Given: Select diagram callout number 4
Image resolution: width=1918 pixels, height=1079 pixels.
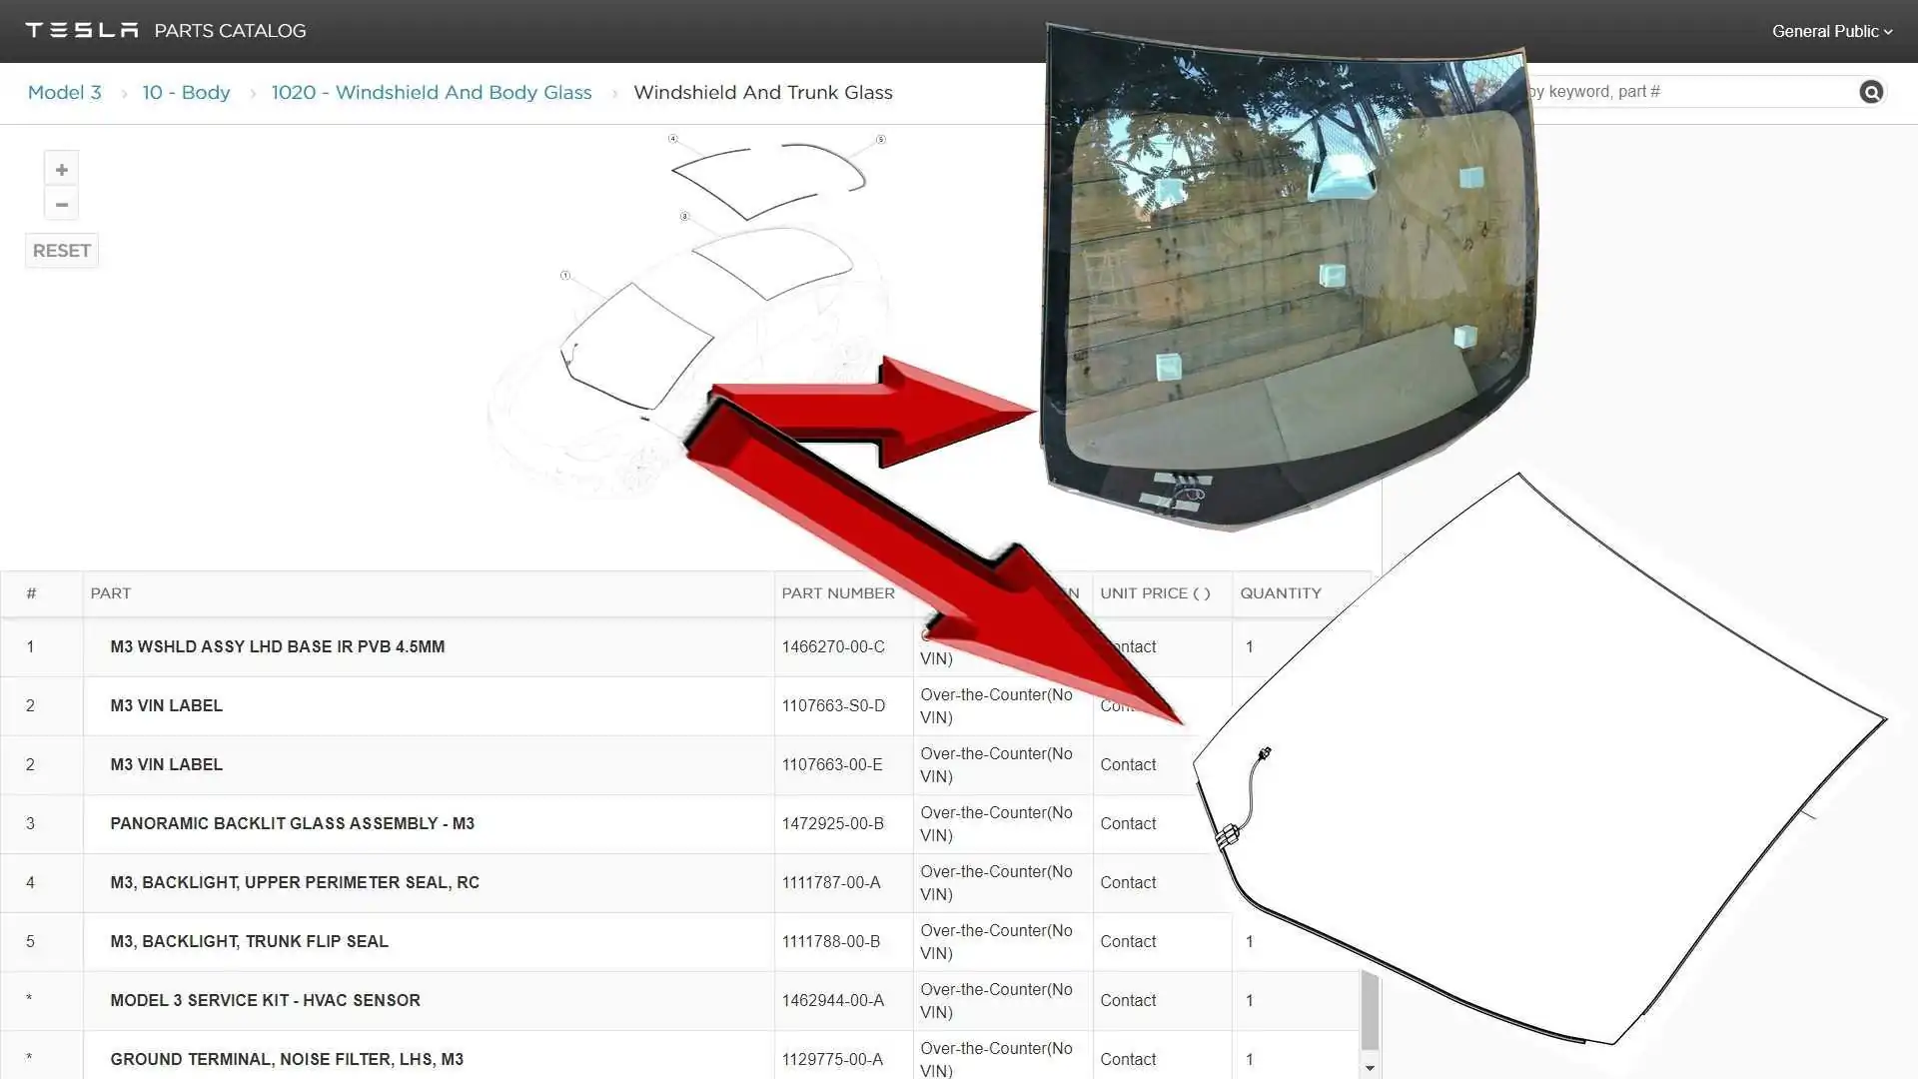Looking at the screenshot, I should [673, 139].
